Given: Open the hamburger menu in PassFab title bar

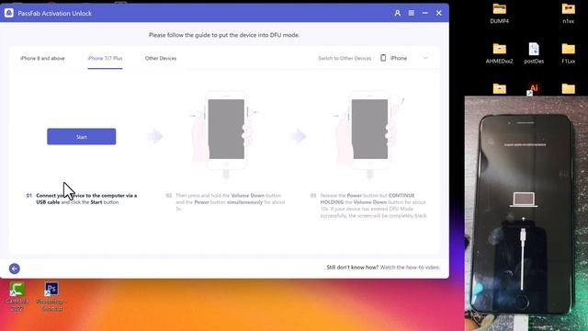Looking at the screenshot, I should click(412, 13).
